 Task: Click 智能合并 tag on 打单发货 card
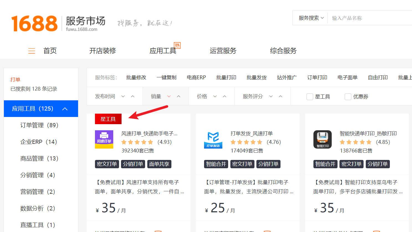pos(216,164)
